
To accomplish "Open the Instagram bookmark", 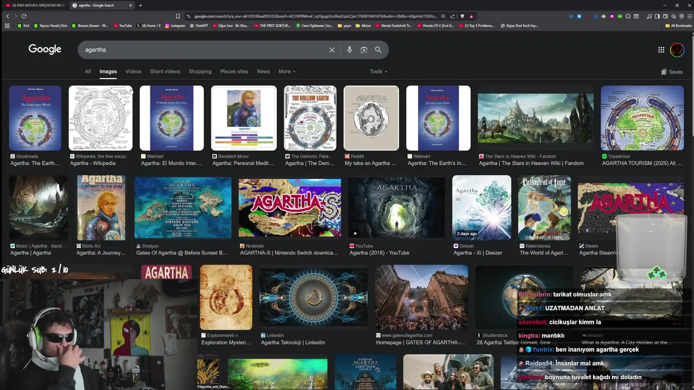I will click(174, 25).
